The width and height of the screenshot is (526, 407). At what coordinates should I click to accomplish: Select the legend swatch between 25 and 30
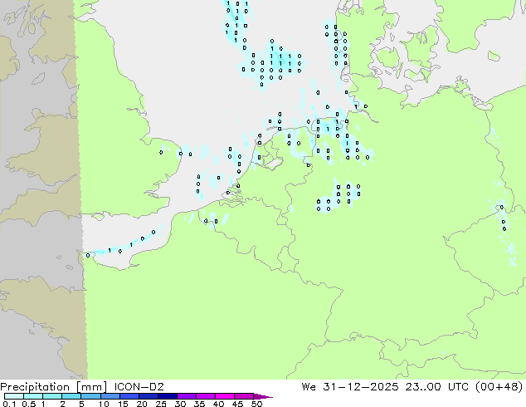coord(167,396)
